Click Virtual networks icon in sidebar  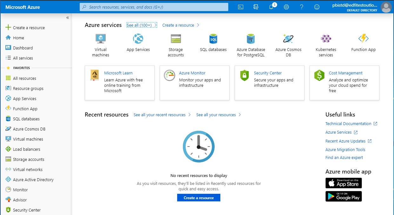(8, 169)
